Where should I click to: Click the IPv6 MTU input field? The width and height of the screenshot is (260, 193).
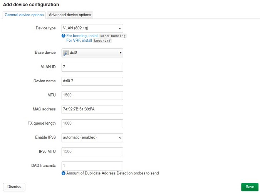point(92,152)
